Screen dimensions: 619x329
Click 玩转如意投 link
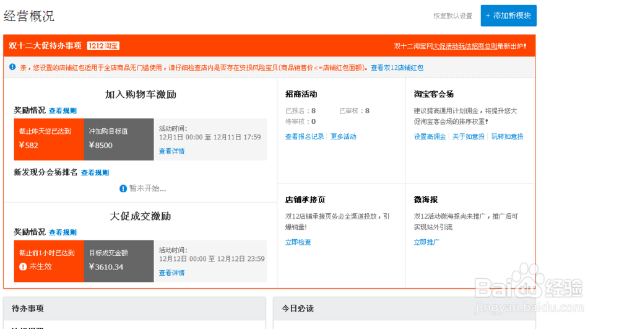508,137
